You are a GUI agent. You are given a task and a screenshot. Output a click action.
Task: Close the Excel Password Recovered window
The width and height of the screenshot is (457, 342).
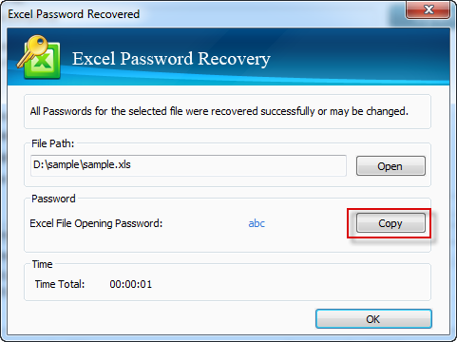428,9
